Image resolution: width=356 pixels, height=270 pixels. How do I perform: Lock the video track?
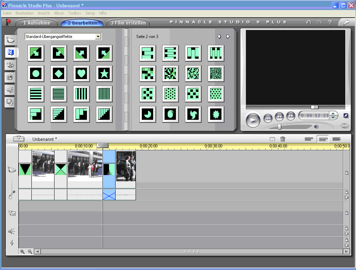coord(347,173)
